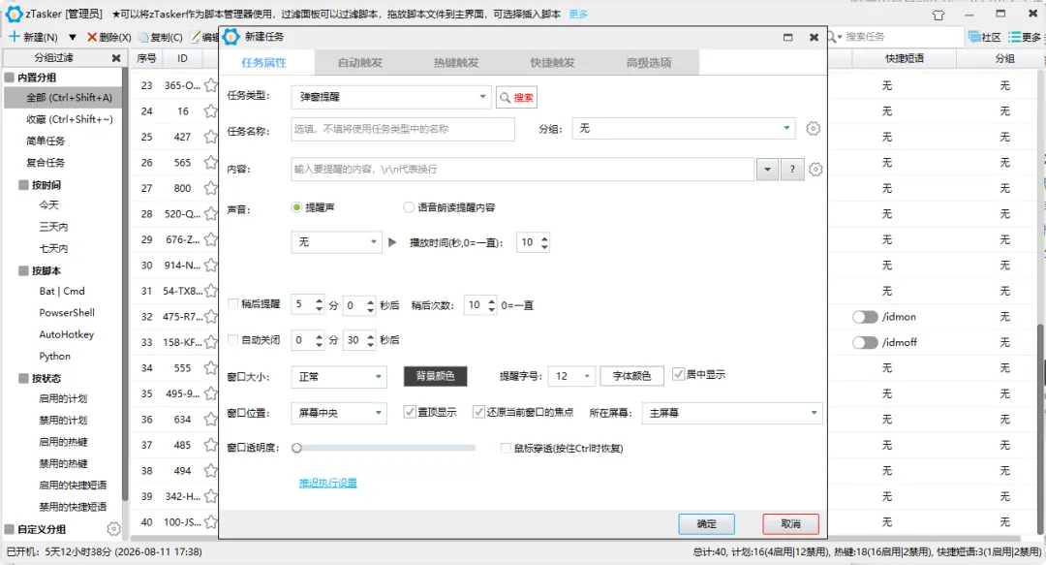Image resolution: width=1046 pixels, height=565 pixels.
Task: Open the 任务类型 dropdown showing 弹窗提醒
Action: tap(391, 97)
